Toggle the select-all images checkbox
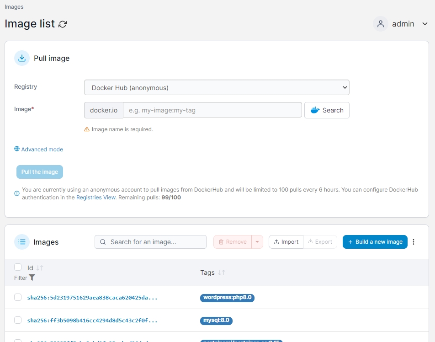 [18, 267]
